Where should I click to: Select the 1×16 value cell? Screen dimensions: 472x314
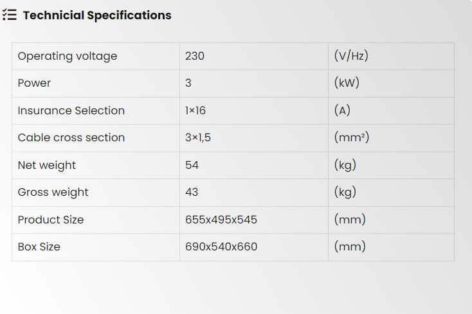[195, 110]
